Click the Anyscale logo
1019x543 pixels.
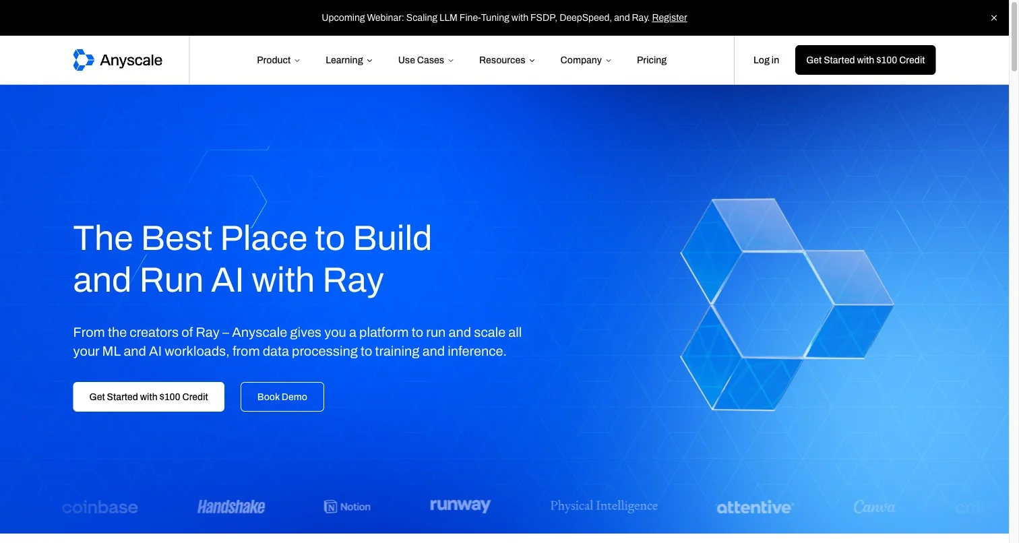point(117,59)
